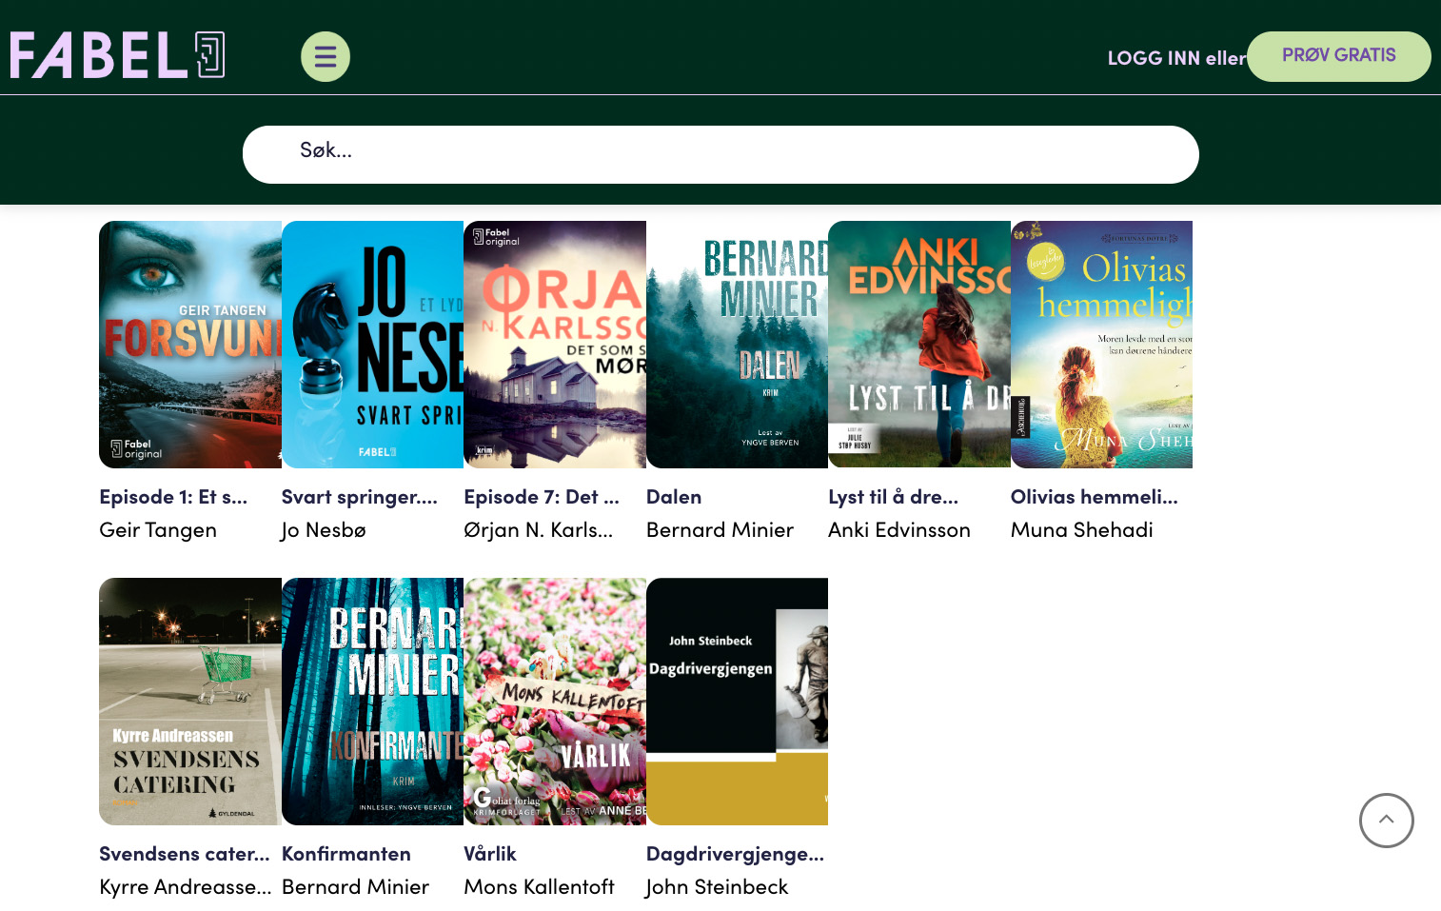The image size is (1441, 911).
Task: Open the Forsvunnet cover by Geir Tangen
Action: tap(190, 345)
